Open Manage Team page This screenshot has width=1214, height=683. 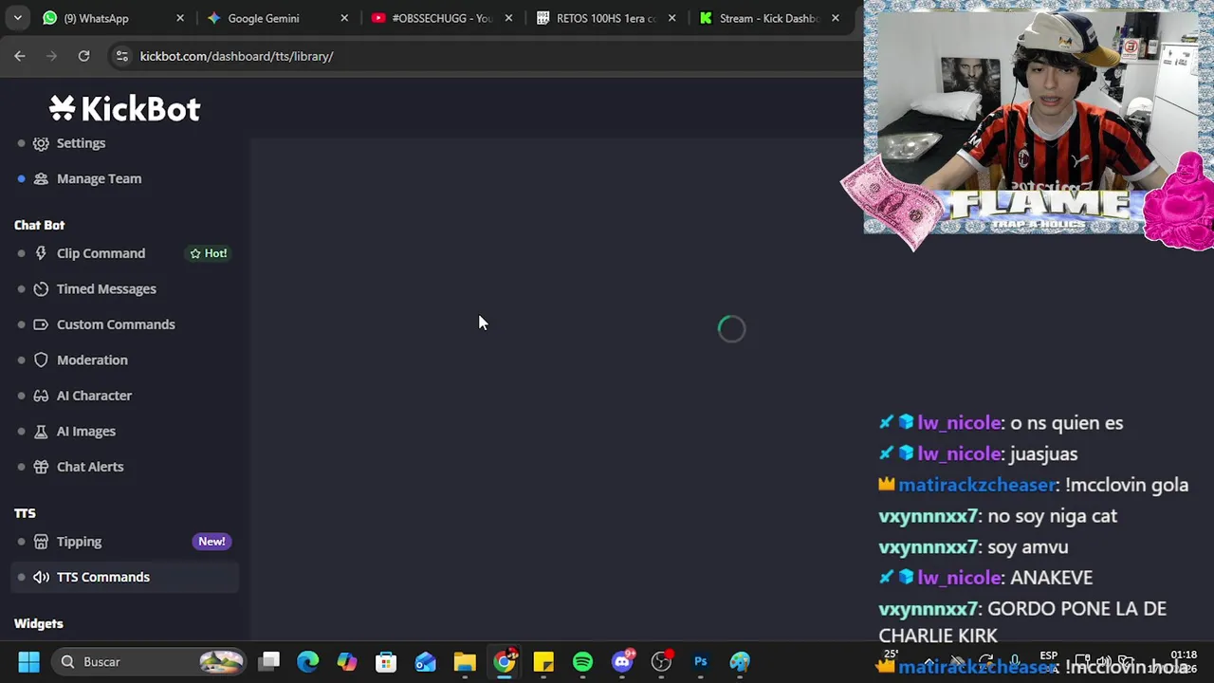[99, 178]
